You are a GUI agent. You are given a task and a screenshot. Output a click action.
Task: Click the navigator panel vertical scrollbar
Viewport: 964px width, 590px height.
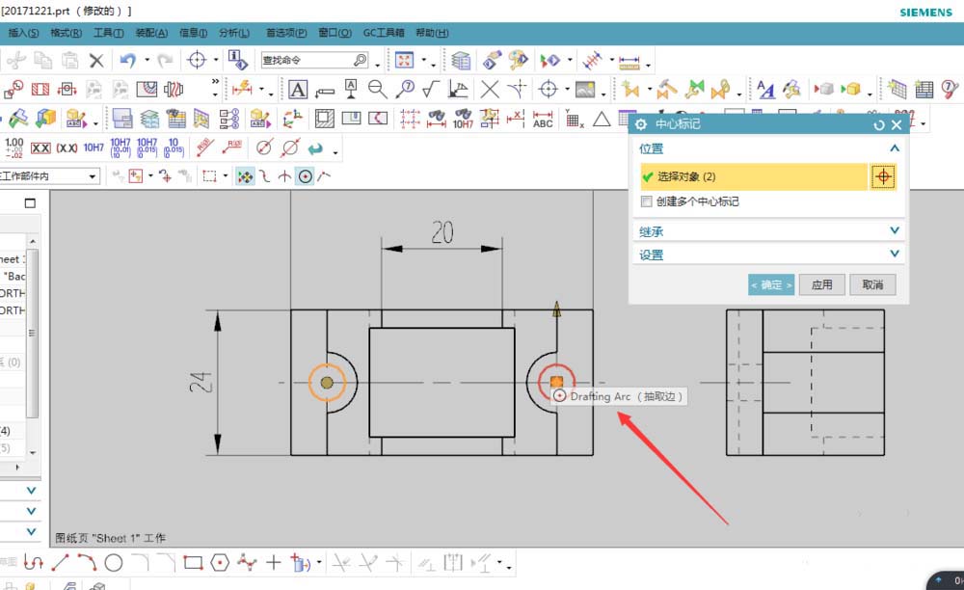(33, 332)
